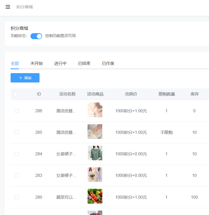Viewport: 209px width, 215px height.
Task: Click price 1000积分+0.00元 in row 284
Action: [x=131, y=154]
